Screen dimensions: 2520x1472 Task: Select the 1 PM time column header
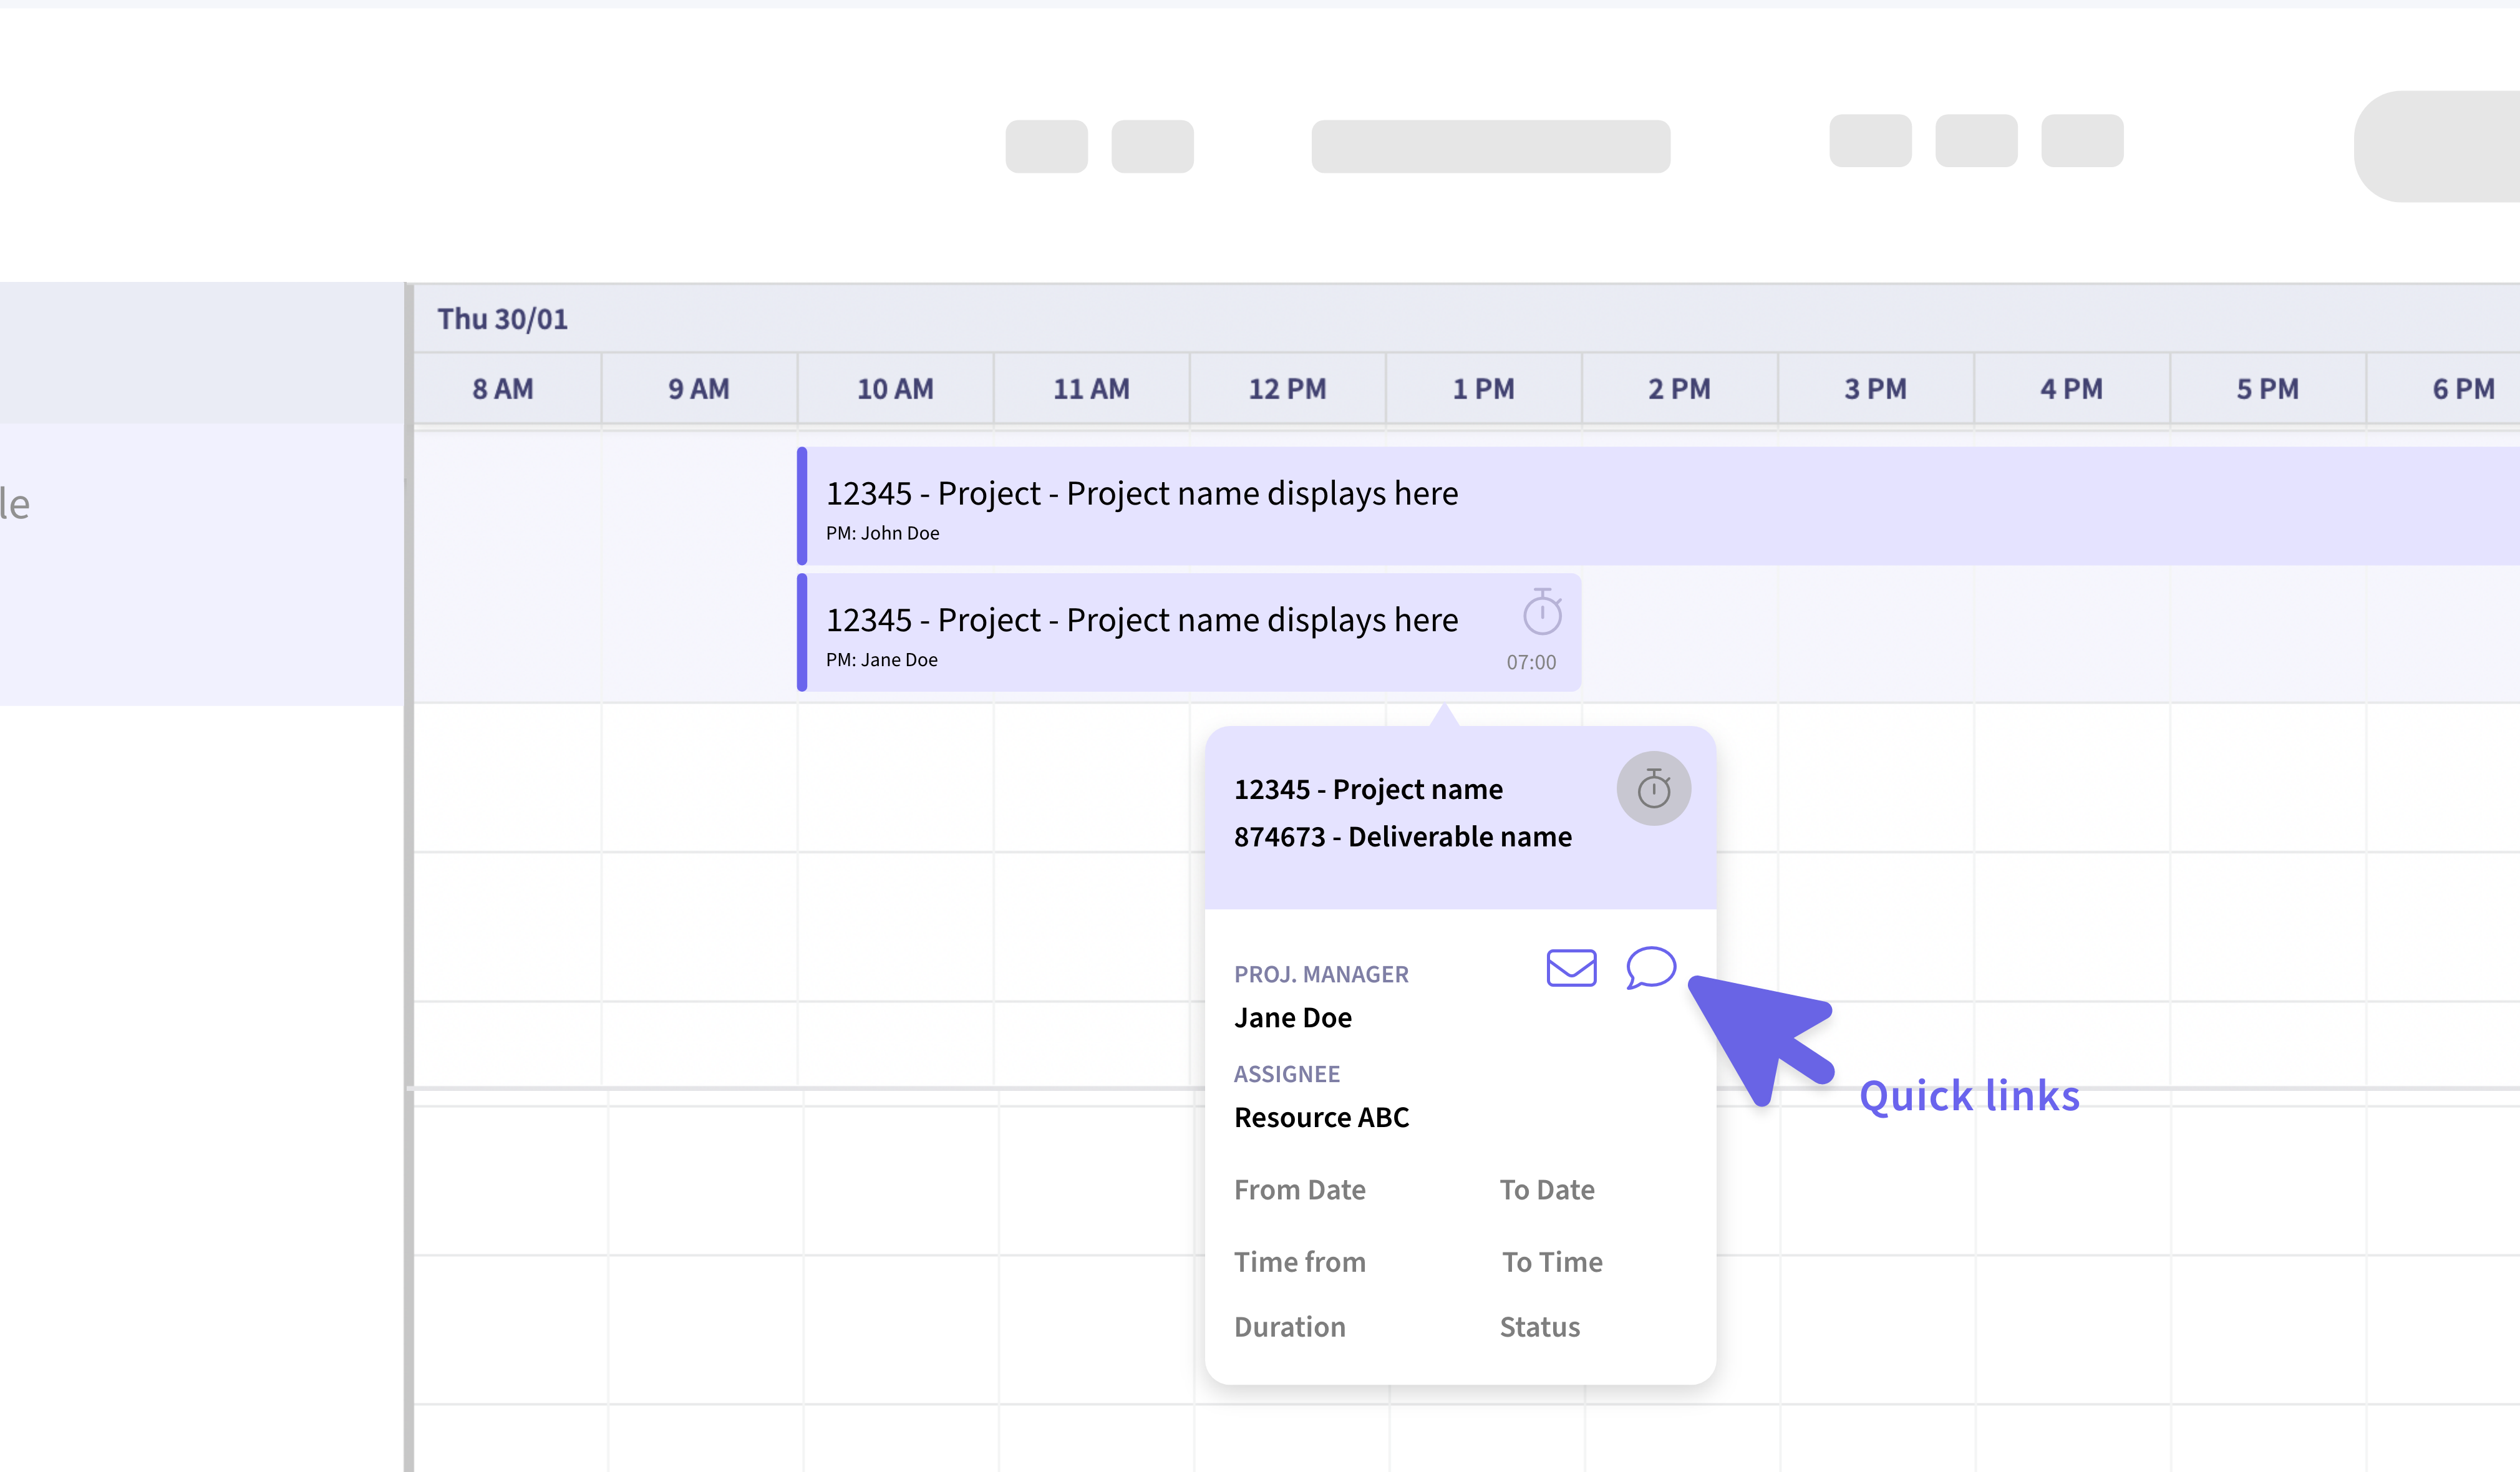[x=1483, y=389]
